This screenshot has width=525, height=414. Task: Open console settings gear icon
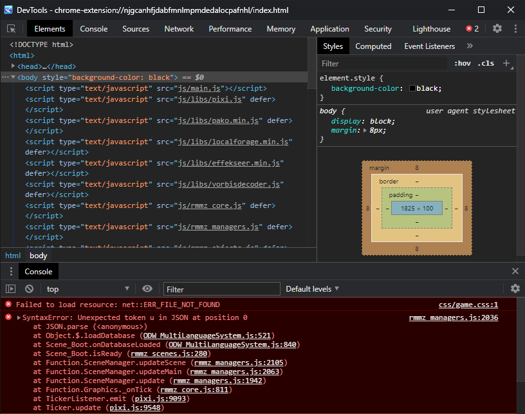pos(515,288)
